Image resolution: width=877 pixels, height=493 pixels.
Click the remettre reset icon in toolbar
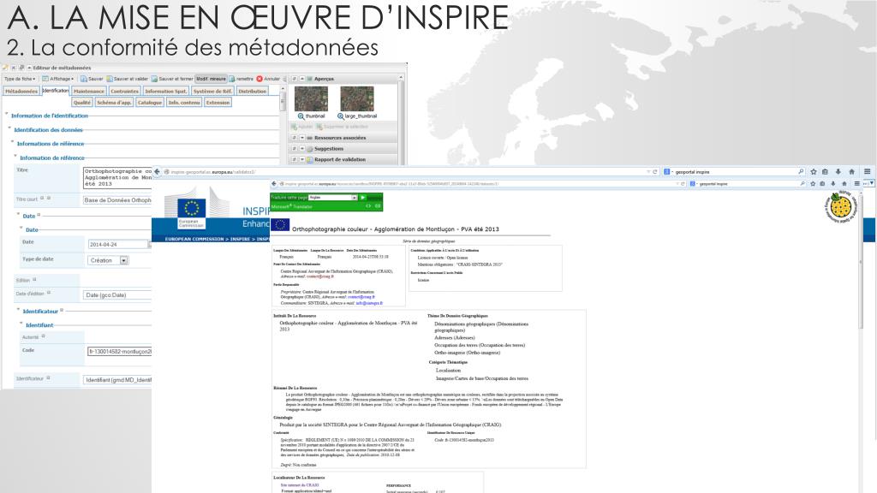tap(231, 79)
